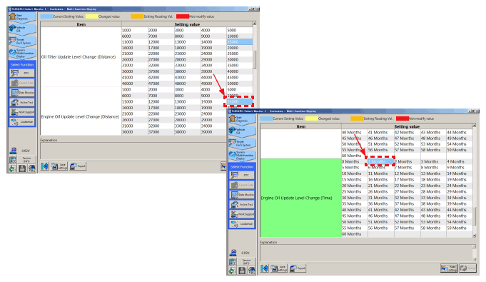This screenshot has height=282, width=486.
Task: Select 37000 in Engine Oil Distance row
Action: pos(161,132)
